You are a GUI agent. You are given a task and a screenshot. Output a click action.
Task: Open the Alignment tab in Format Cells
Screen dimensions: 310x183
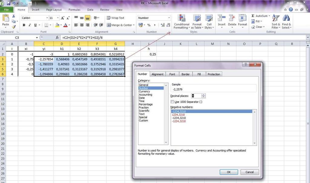[157, 74]
